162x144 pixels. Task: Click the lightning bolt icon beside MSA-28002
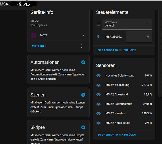coord(99,37)
